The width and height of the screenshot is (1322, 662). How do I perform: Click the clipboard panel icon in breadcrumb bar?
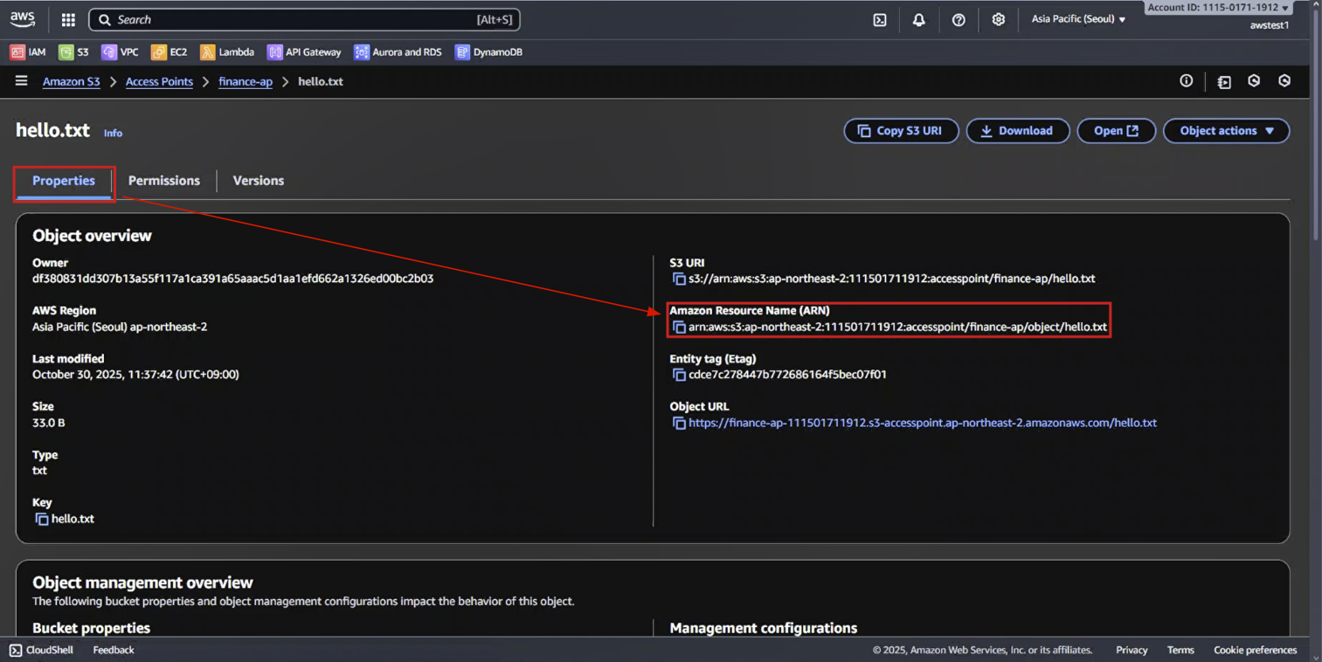click(x=1224, y=82)
